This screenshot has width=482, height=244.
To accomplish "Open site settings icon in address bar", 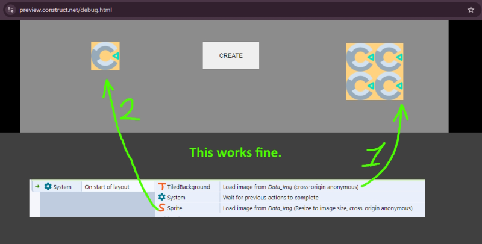I will tap(11, 10).
